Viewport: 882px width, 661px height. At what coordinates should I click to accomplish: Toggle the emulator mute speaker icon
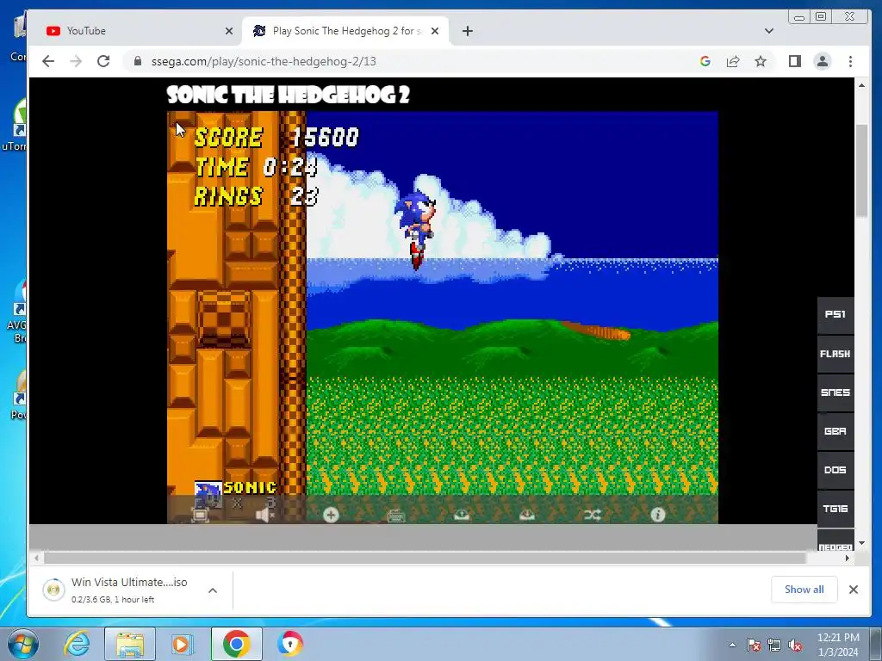(265, 515)
